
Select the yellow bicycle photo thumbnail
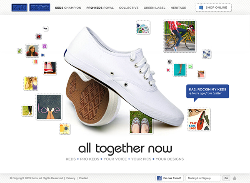(180, 36)
